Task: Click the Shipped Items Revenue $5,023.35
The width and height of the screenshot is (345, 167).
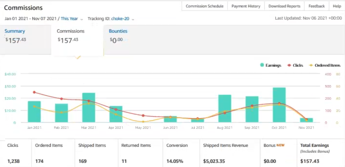Action: (x=214, y=161)
